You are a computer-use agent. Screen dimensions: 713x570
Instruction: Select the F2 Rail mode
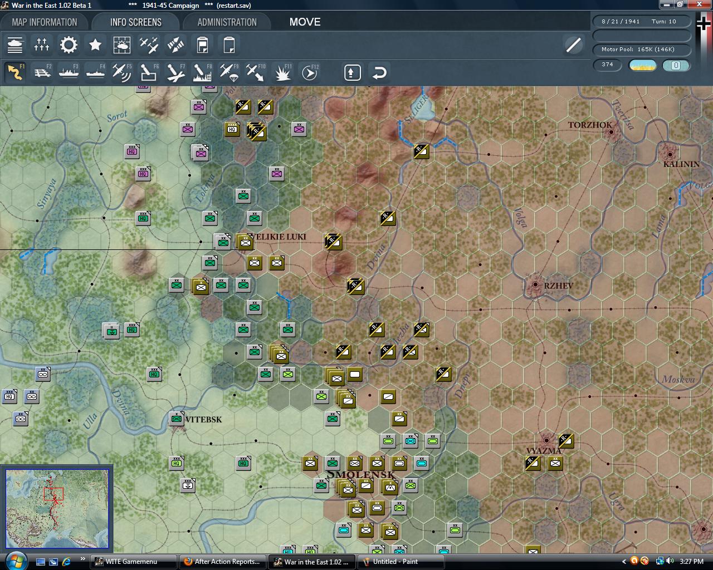click(x=42, y=72)
